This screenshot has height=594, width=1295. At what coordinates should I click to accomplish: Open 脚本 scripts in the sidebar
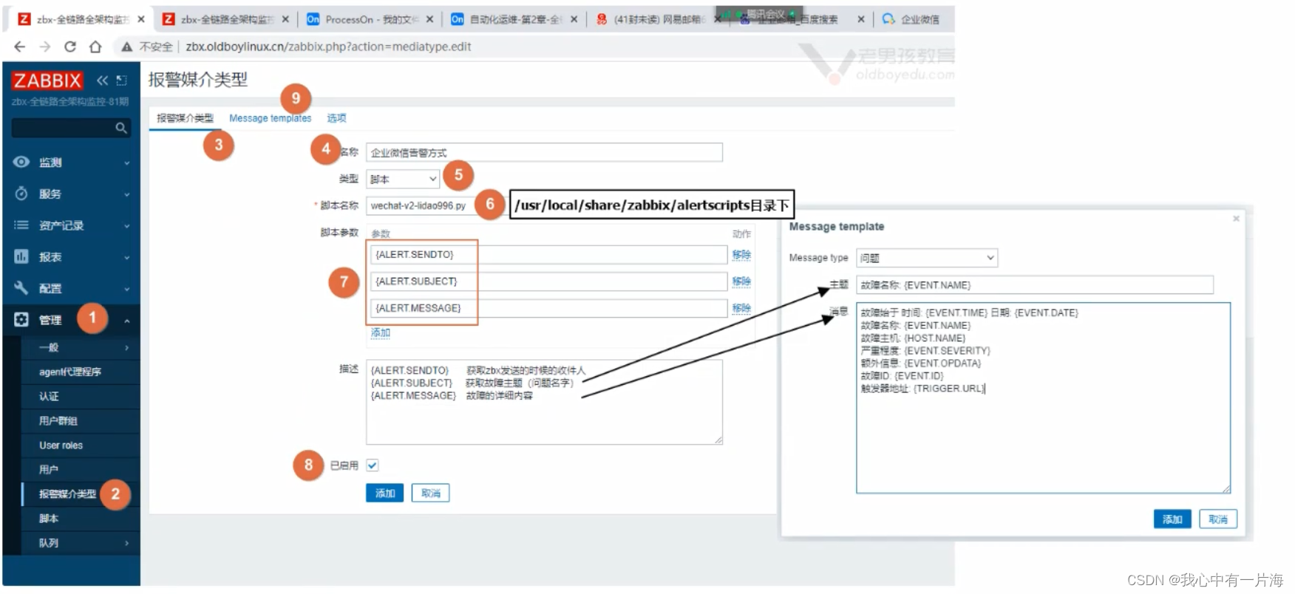coord(49,518)
